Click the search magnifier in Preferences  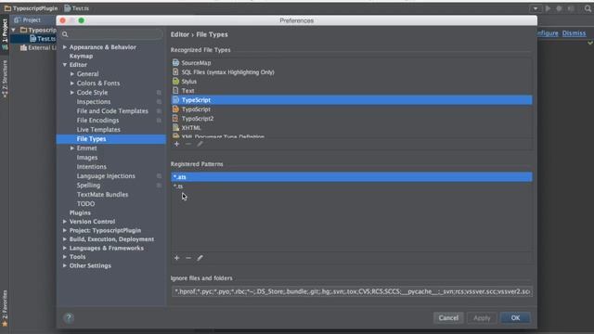[x=65, y=34]
